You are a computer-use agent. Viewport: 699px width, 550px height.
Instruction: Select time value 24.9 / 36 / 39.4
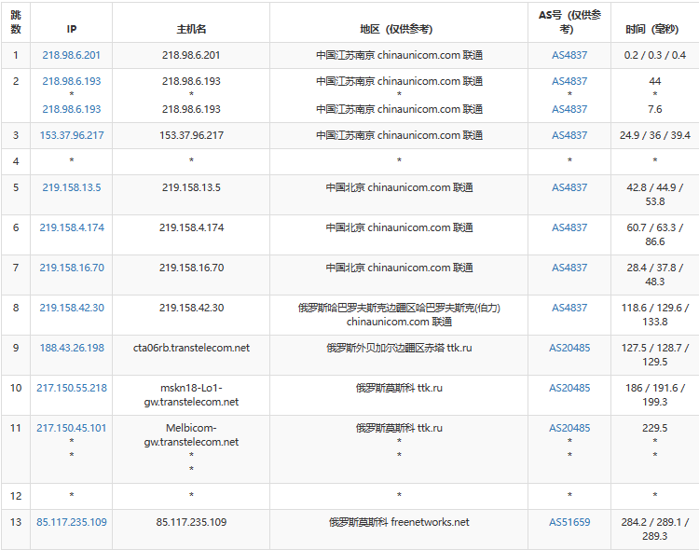[655, 135]
